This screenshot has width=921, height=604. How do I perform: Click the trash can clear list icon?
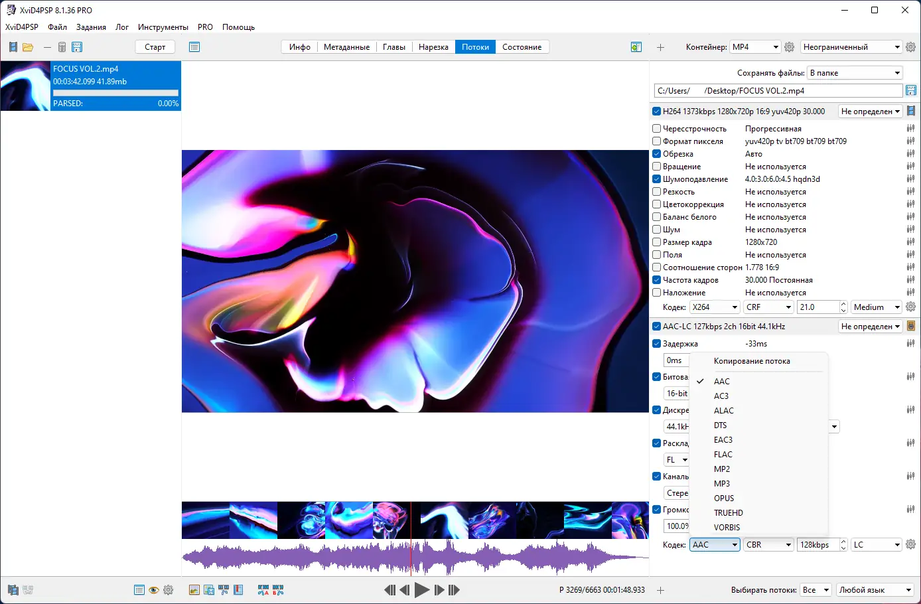[x=62, y=47]
